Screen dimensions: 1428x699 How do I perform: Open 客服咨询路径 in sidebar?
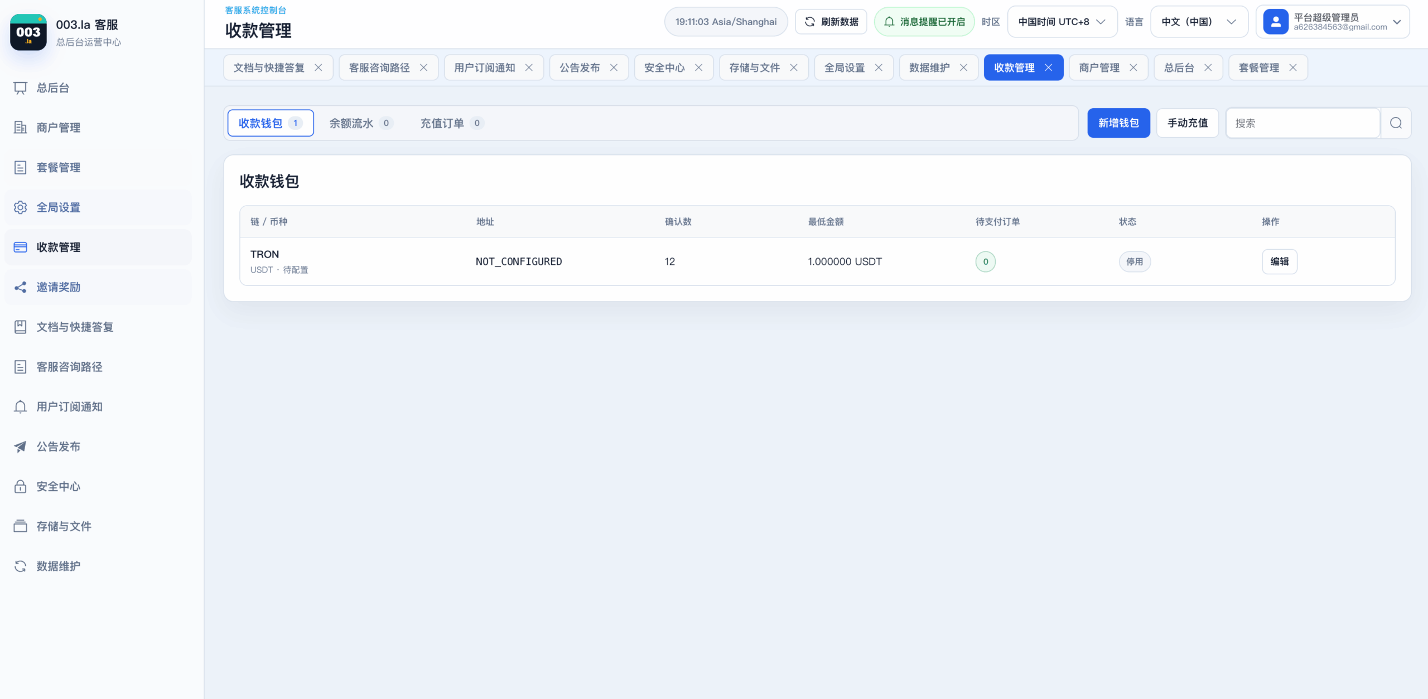click(98, 367)
